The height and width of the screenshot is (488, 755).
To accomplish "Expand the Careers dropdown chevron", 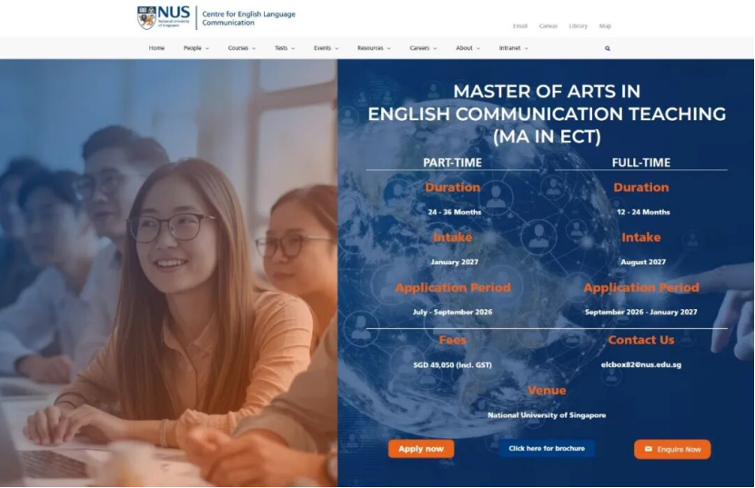I will [x=435, y=48].
